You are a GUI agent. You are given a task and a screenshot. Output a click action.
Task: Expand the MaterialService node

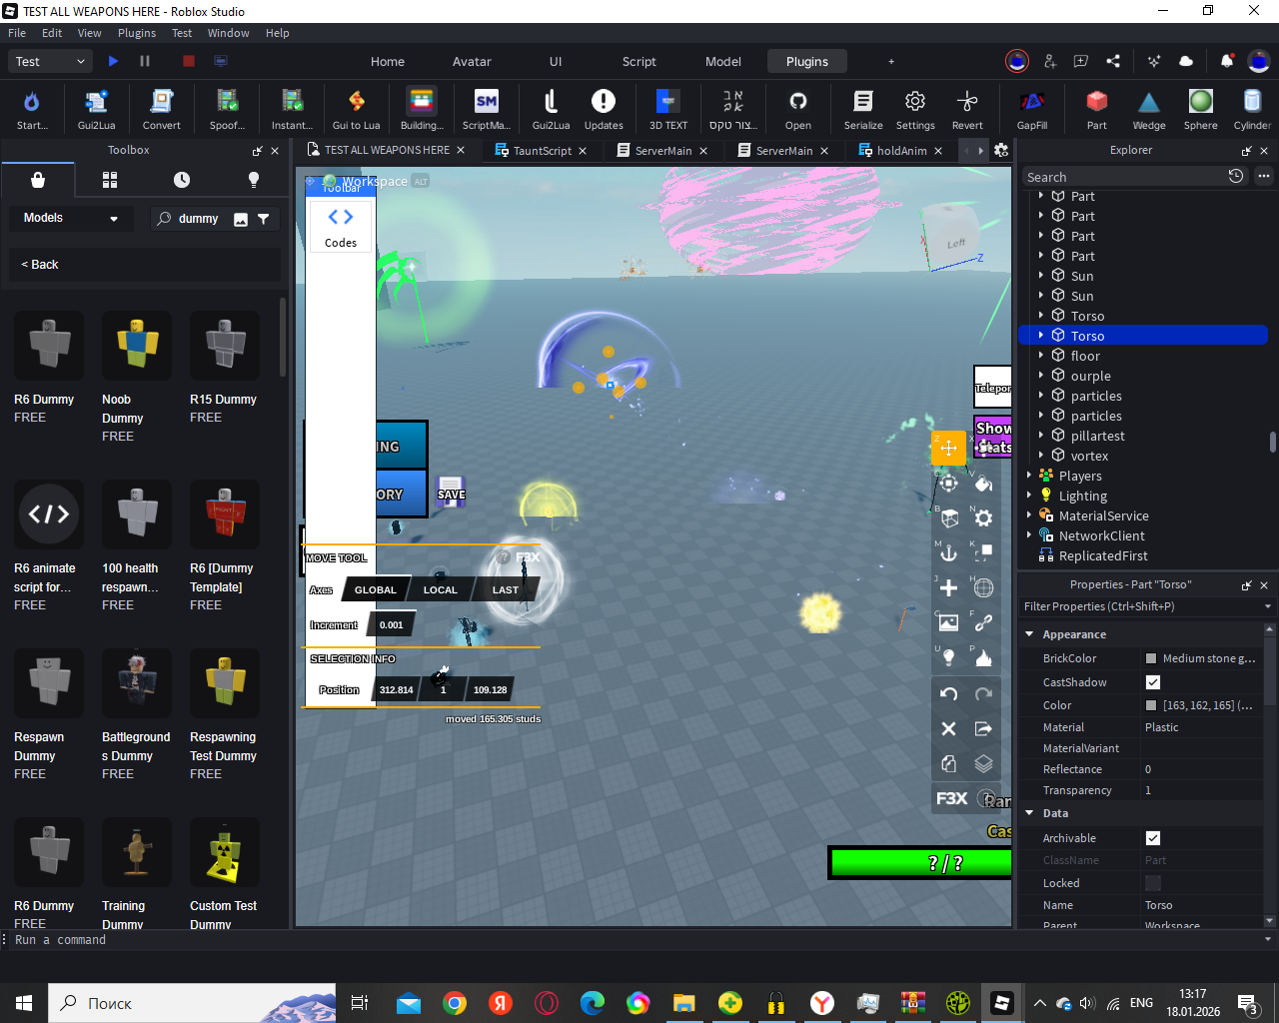(x=1029, y=515)
